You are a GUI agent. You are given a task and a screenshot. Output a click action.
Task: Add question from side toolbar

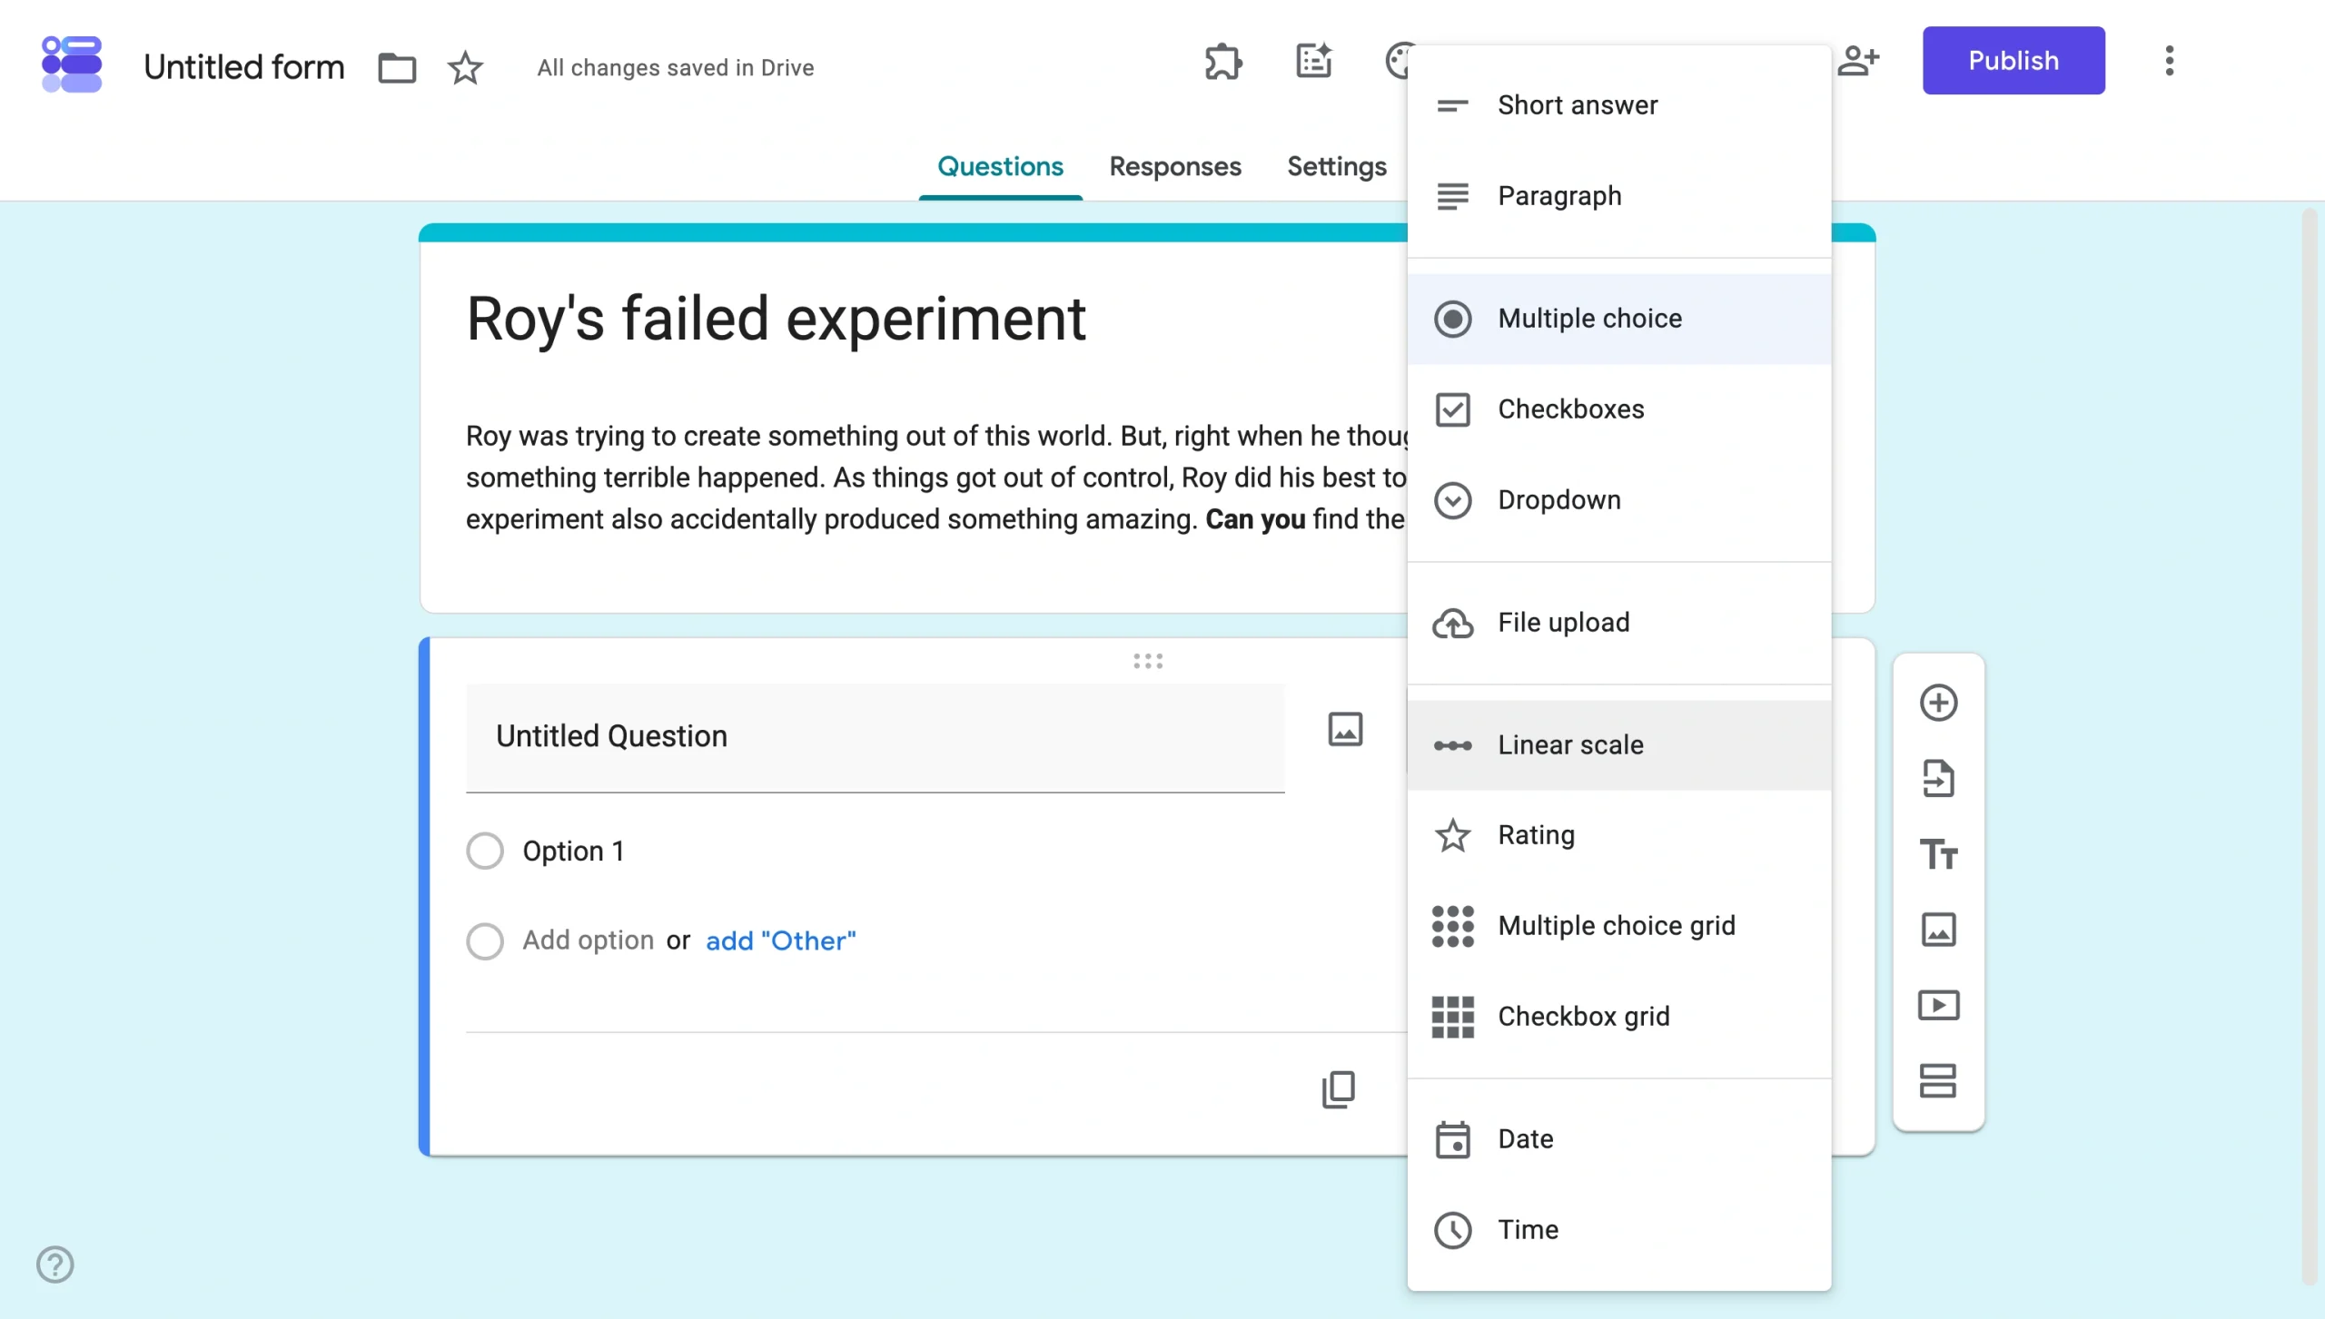[x=1938, y=703]
